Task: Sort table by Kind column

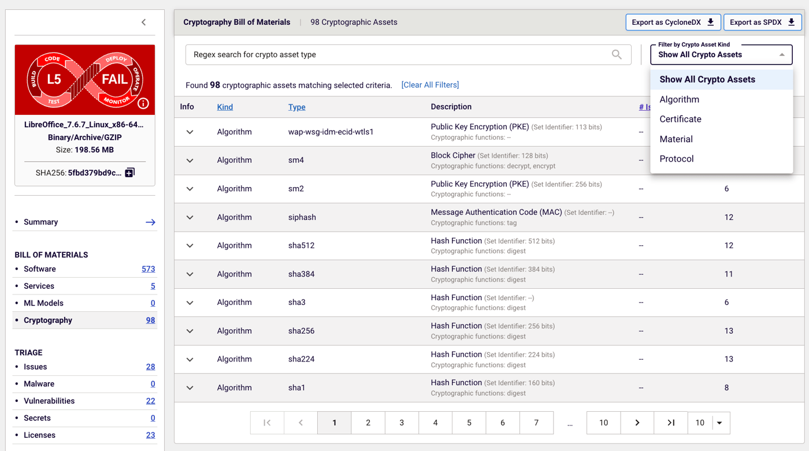Action: 225,107
